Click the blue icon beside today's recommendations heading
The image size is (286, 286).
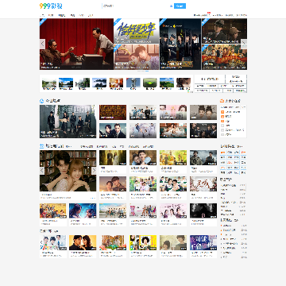tap(41, 101)
